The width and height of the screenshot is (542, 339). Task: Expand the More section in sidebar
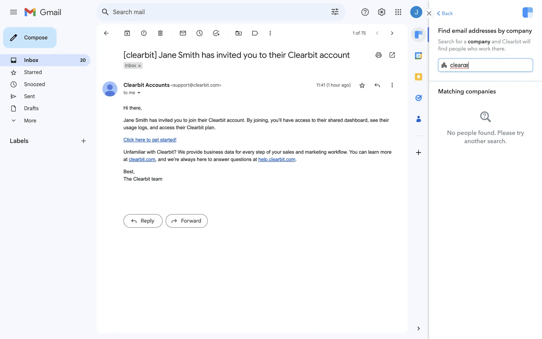30,121
